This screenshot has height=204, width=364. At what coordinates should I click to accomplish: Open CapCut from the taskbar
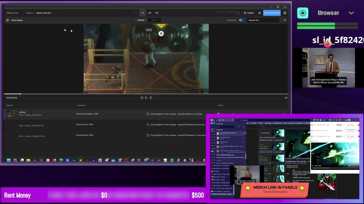click(x=100, y=160)
